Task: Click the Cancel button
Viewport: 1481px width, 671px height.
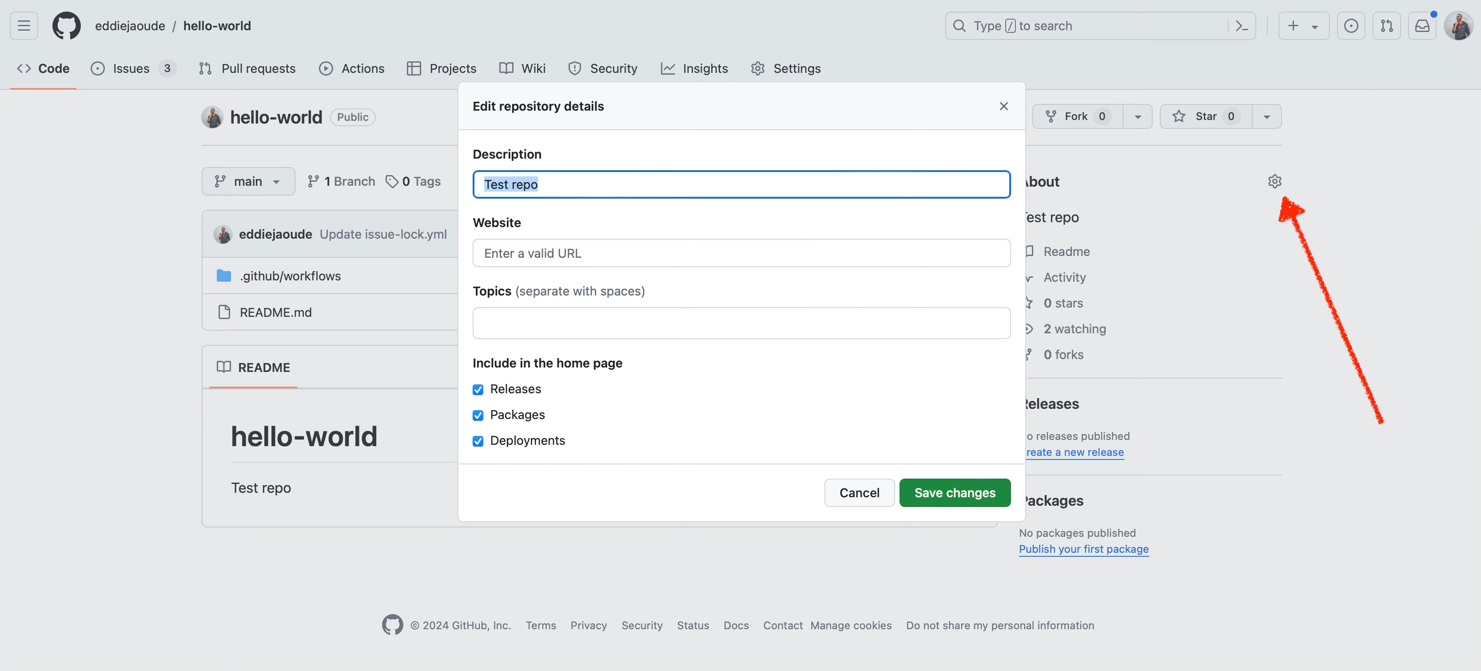Action: click(860, 493)
